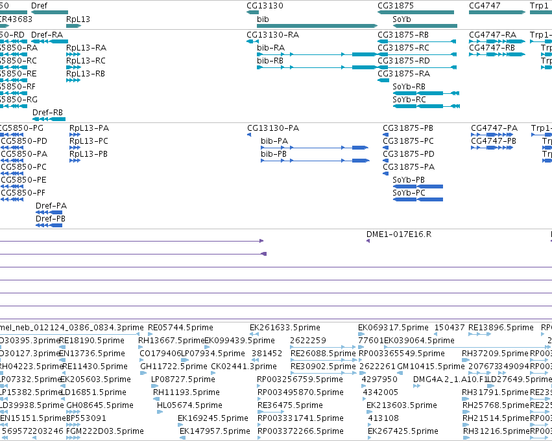The image size is (552, 441).
Task: Click the SoYb gene label
Action: pos(402,19)
